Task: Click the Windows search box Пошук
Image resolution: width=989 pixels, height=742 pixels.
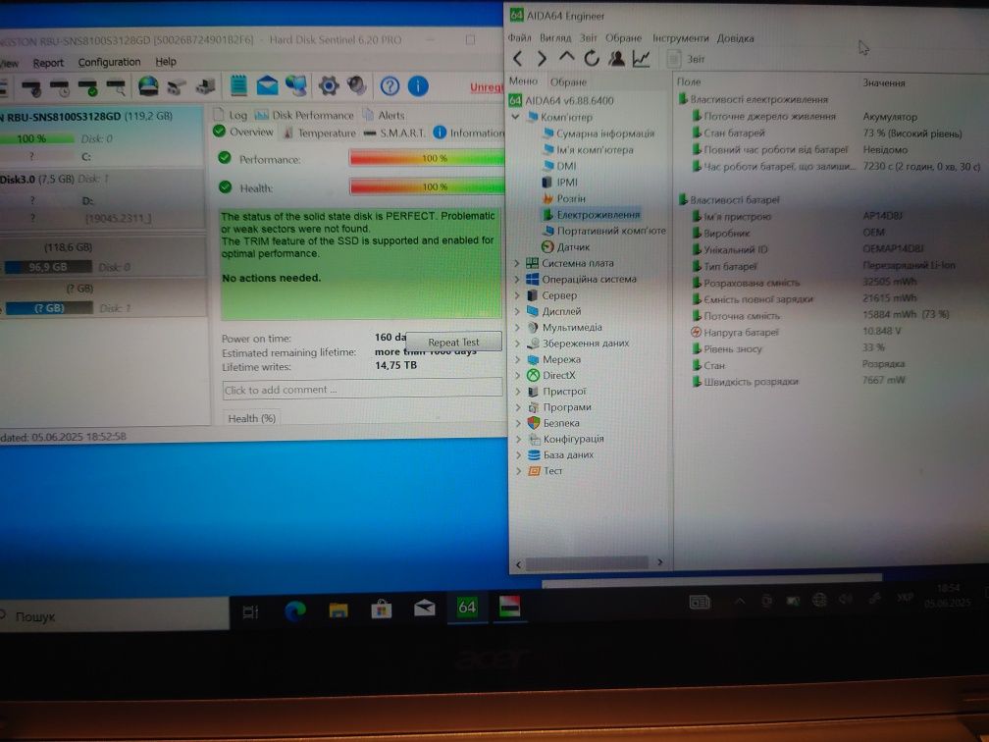Action: pos(114,615)
